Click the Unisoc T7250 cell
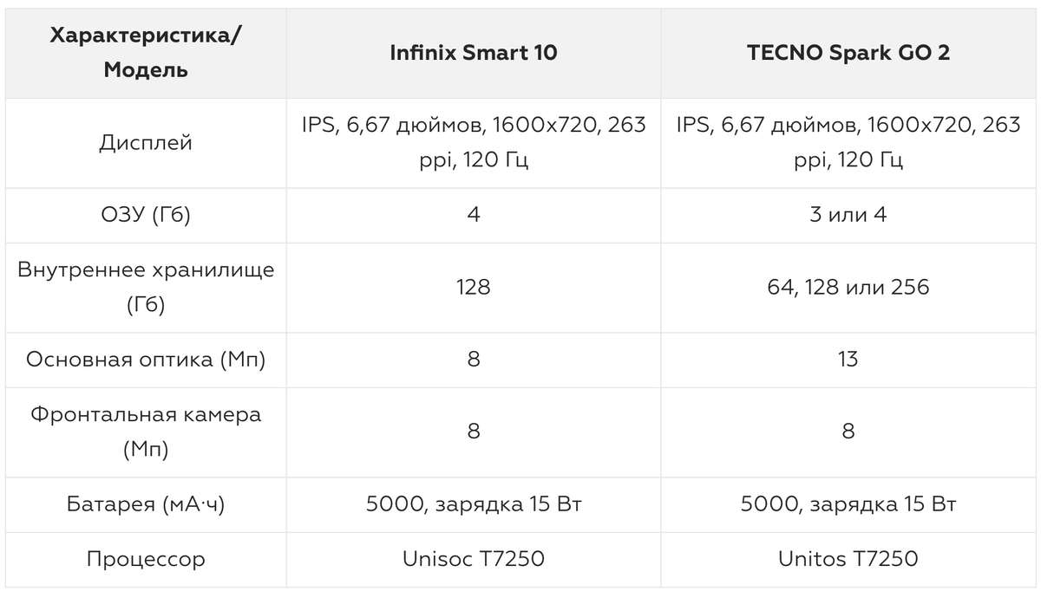This screenshot has height=591, width=1041. coord(474,559)
